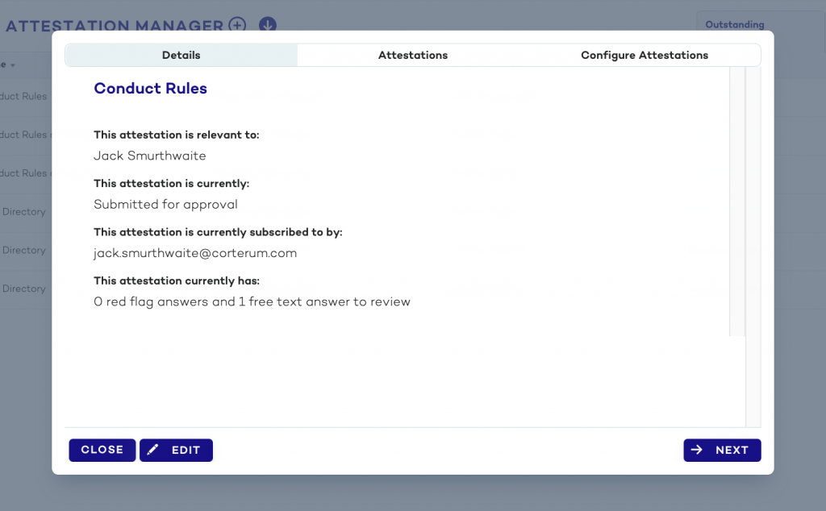Click the arrow icon on Next button

[x=696, y=450]
